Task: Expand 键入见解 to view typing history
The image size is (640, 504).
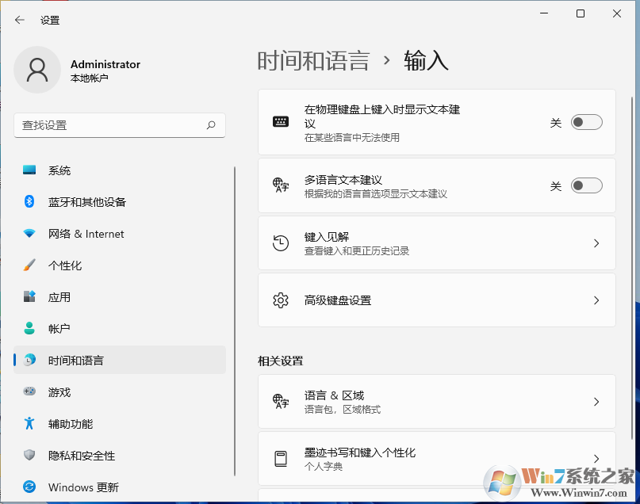Action: coord(436,242)
